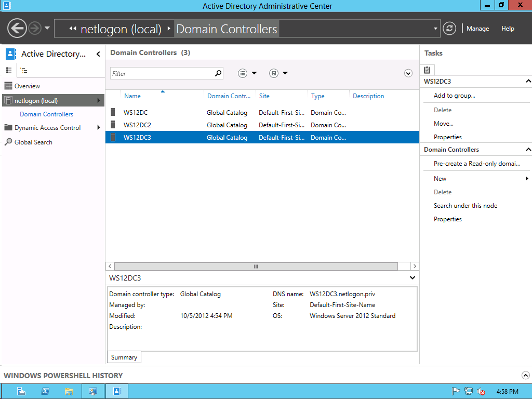532x399 pixels.
Task: Open Domain Controllers link in navigation
Action: pos(46,114)
